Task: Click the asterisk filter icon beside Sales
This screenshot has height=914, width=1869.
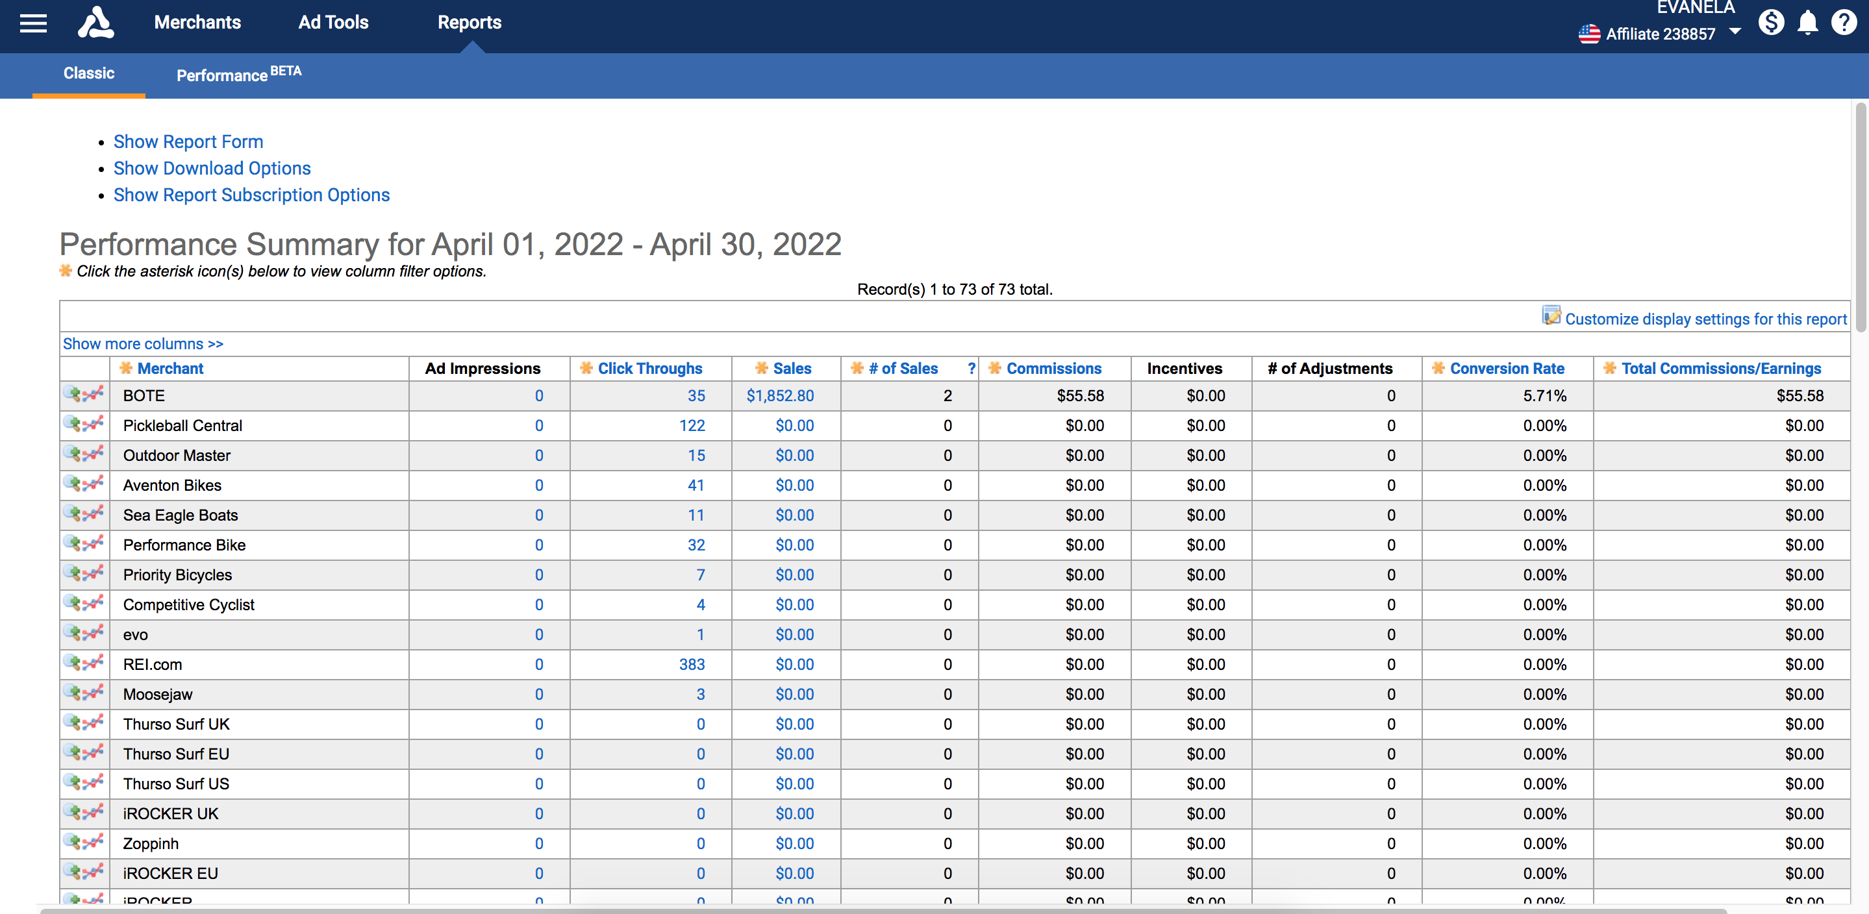Action: click(x=761, y=368)
